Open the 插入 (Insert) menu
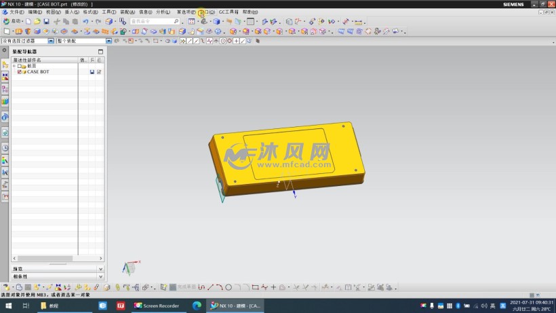556x313 pixels. coord(72,12)
